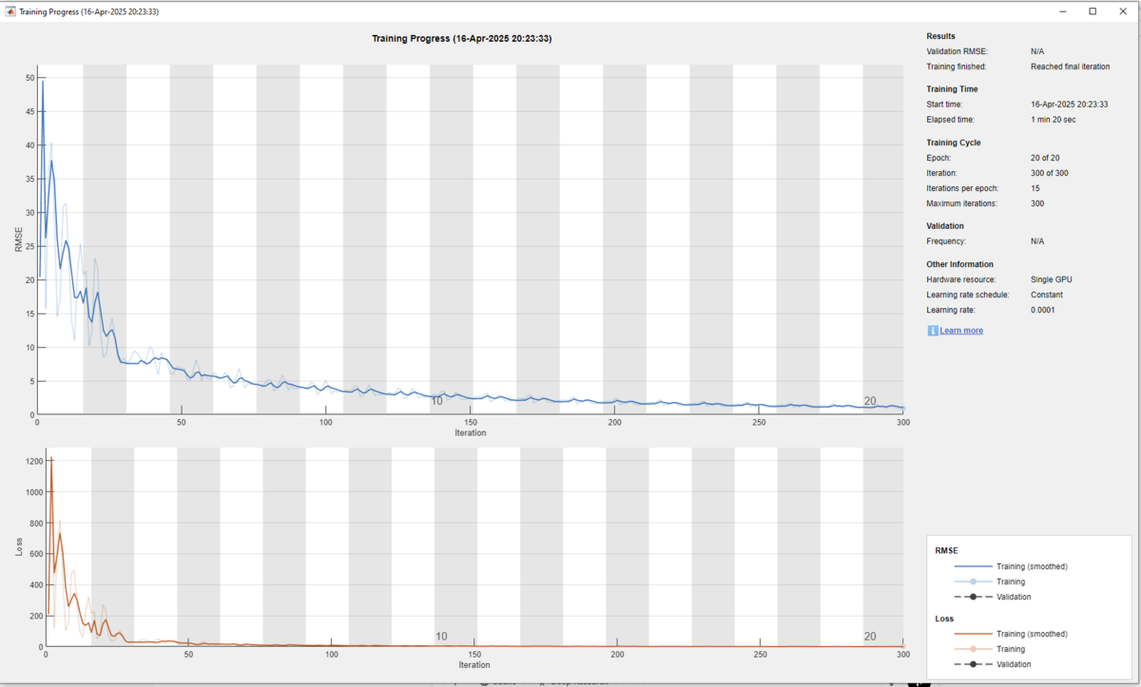Screen dimensions: 1141x687
Task: Click the RMSE Training legend marker
Action: (973, 582)
